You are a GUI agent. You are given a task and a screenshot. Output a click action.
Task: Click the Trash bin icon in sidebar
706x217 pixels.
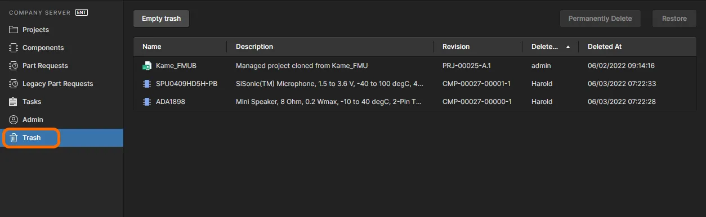coord(14,138)
